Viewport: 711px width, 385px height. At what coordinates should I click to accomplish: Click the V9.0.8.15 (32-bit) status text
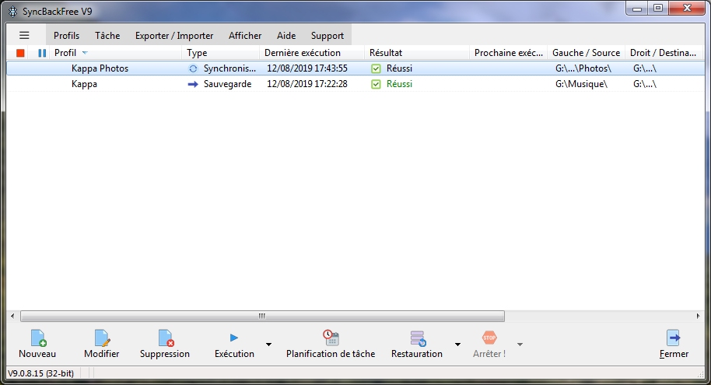pos(40,373)
